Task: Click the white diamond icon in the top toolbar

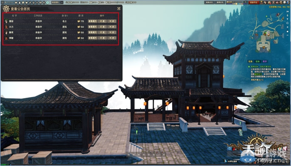Action: pyautogui.click(x=34, y=2)
